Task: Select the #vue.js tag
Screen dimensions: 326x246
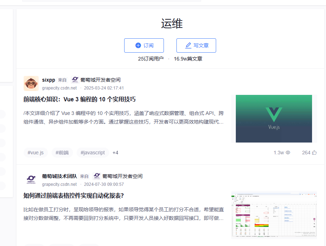Action: (x=35, y=153)
